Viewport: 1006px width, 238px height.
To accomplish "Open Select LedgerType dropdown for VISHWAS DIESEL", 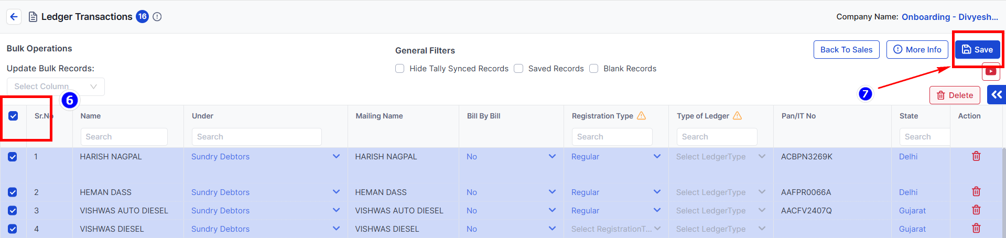I will point(721,229).
